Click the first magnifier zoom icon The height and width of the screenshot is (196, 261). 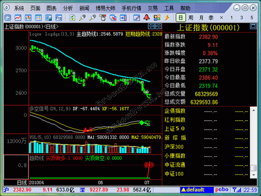(82, 18)
